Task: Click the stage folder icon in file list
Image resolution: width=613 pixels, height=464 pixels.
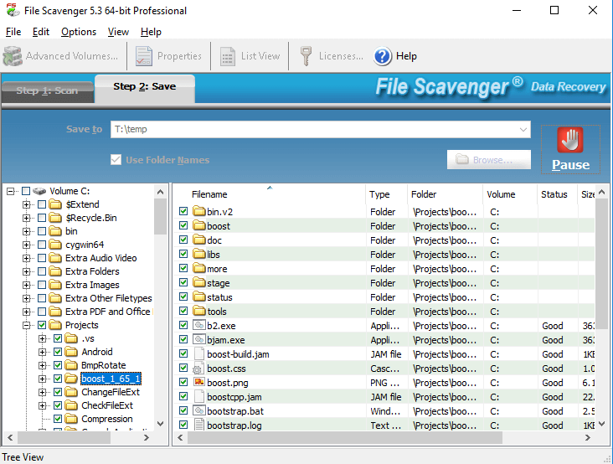Action: click(199, 282)
